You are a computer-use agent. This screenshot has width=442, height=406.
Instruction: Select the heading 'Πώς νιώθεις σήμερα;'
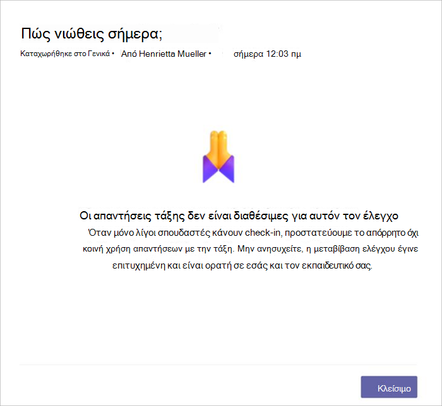tap(92, 34)
